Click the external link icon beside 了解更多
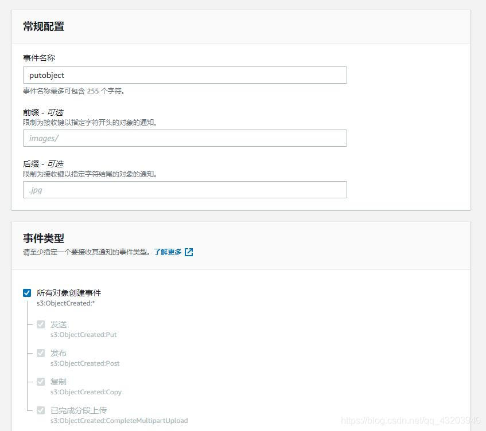The image size is (486, 431). 189,251
